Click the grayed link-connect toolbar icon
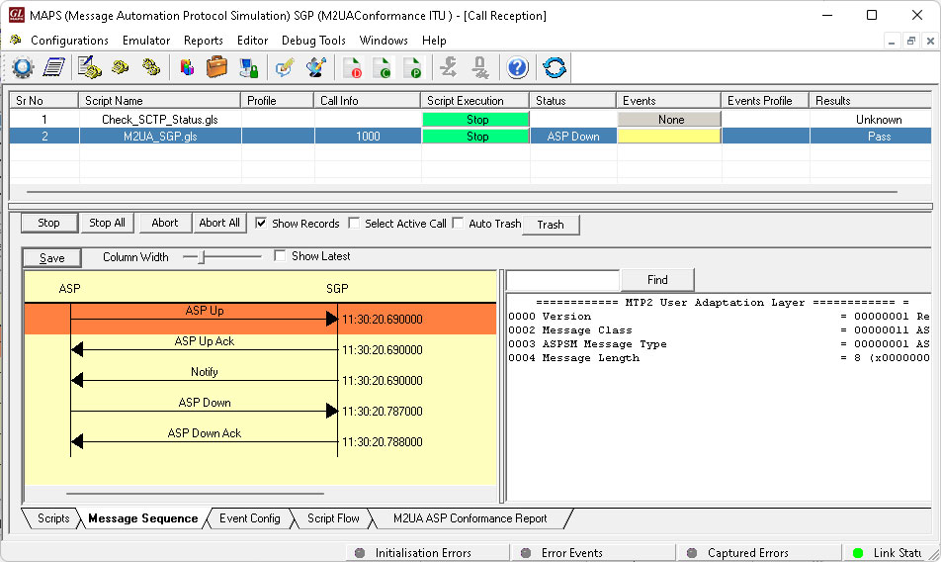Image resolution: width=941 pixels, height=562 pixels. click(x=449, y=67)
